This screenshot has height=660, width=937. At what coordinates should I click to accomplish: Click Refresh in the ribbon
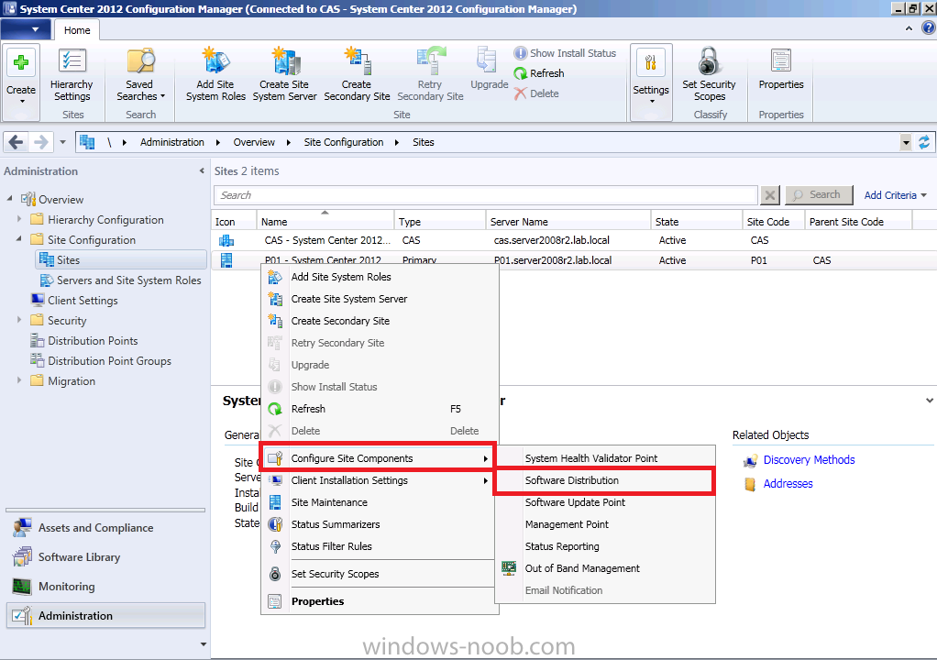539,73
